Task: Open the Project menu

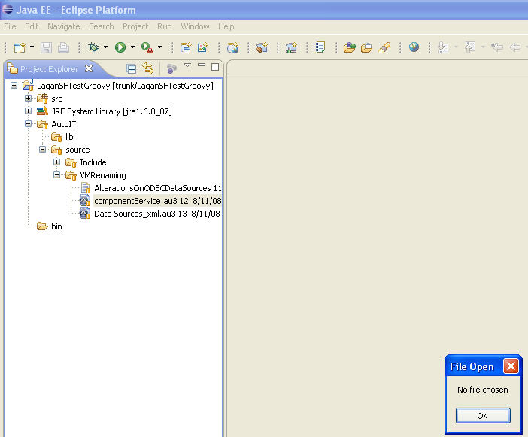Action: pos(135,26)
